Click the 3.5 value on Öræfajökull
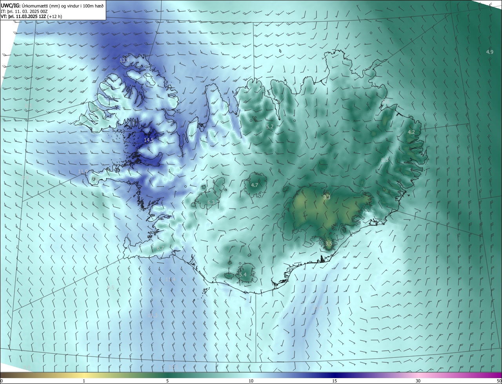Screen dimensions: 502x384 pos(329,244)
